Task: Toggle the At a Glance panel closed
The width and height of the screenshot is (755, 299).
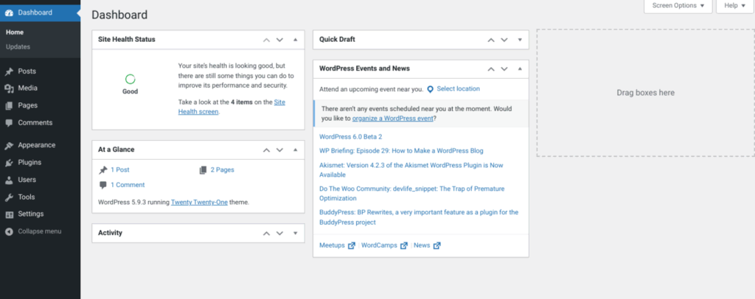Action: [295, 149]
